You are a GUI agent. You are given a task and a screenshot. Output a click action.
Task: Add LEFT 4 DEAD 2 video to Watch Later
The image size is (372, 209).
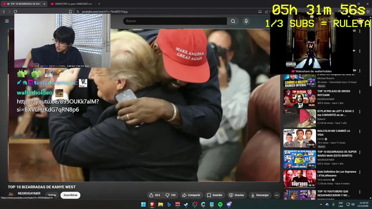(x=312, y=113)
